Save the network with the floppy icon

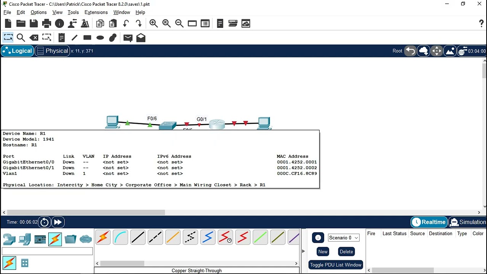tap(34, 24)
